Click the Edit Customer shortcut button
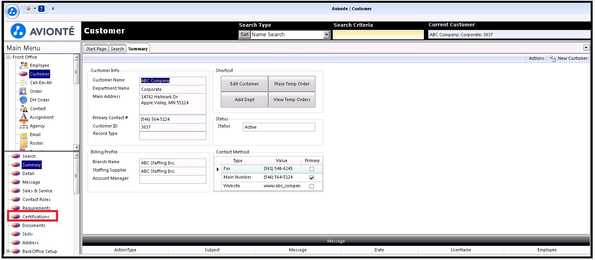The width and height of the screenshot is (595, 260). pos(244,84)
